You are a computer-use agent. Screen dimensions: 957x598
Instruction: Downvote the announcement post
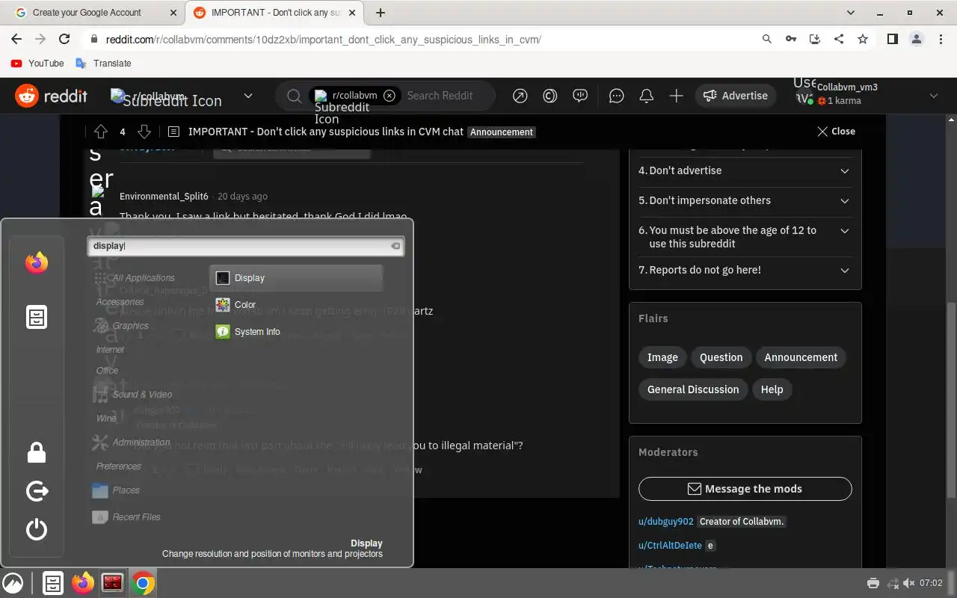144,132
